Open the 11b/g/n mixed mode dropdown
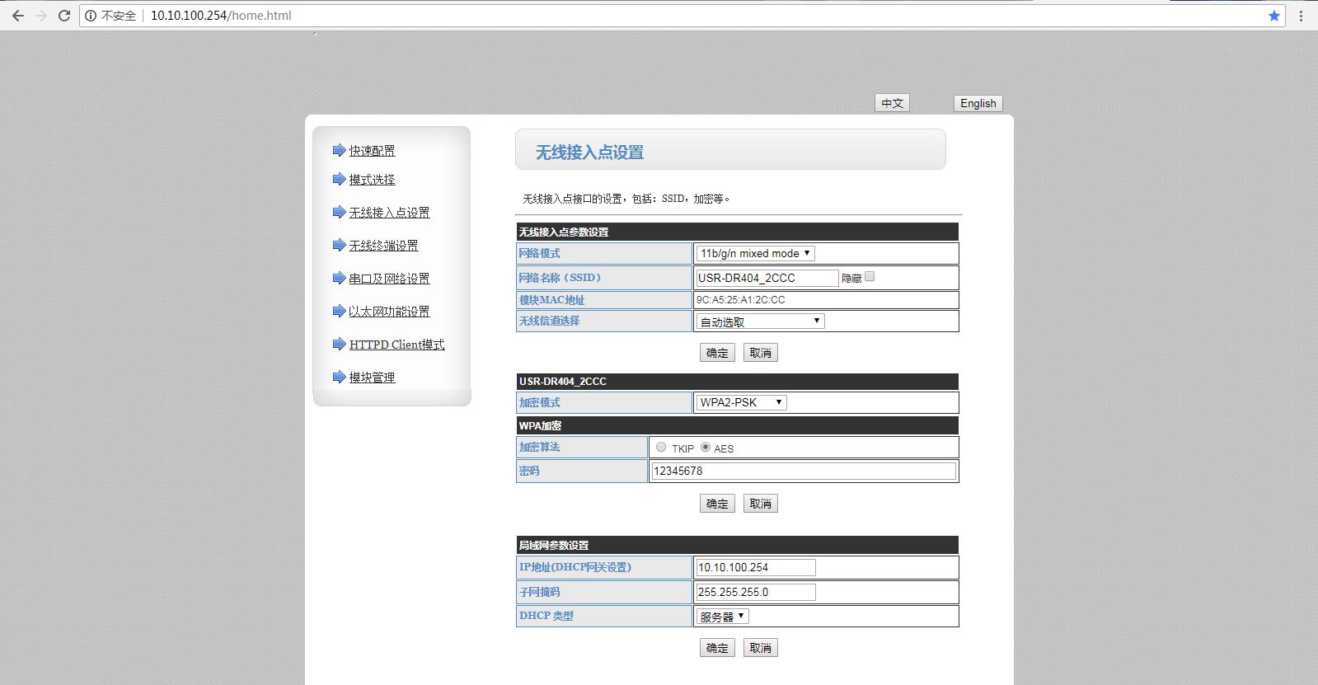1318x685 pixels. pyautogui.click(x=755, y=253)
